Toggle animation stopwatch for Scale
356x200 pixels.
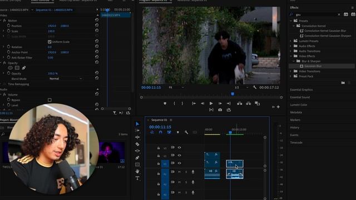pyautogui.click(x=9, y=31)
